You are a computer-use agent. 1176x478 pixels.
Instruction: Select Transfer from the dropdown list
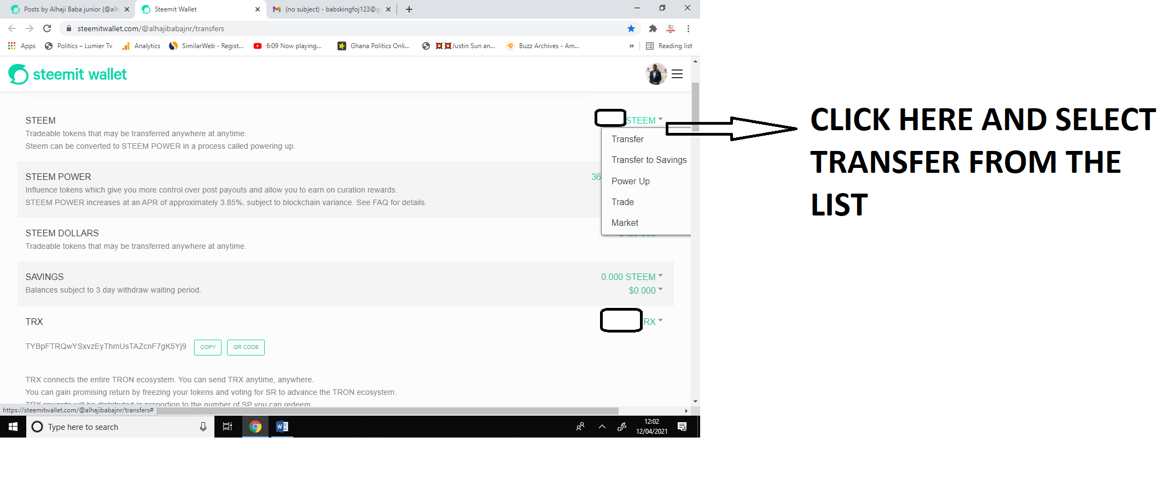click(x=627, y=139)
